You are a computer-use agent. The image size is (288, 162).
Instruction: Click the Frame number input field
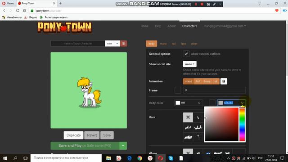point(214,90)
